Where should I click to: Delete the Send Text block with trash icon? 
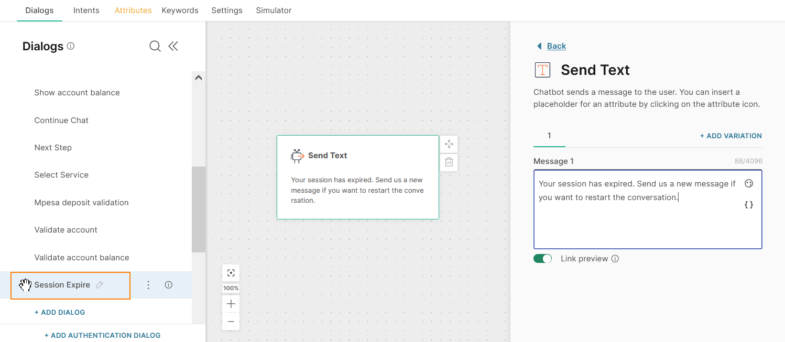[449, 162]
